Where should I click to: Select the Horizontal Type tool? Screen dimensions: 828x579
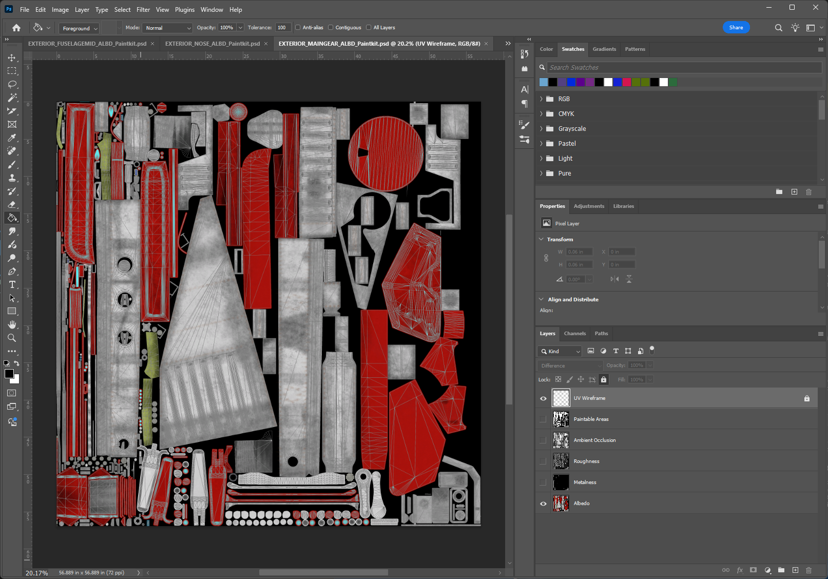coord(12,284)
